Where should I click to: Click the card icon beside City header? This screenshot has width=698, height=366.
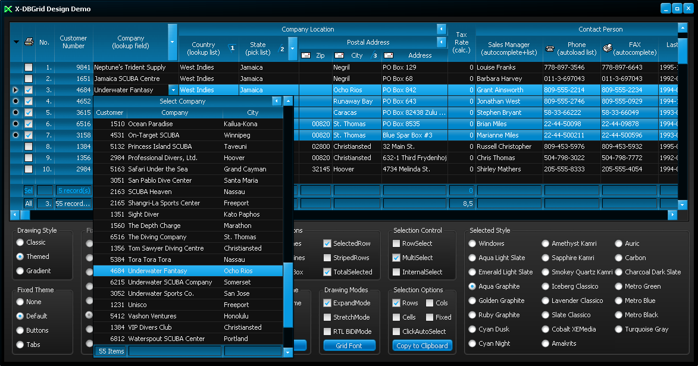(x=339, y=55)
